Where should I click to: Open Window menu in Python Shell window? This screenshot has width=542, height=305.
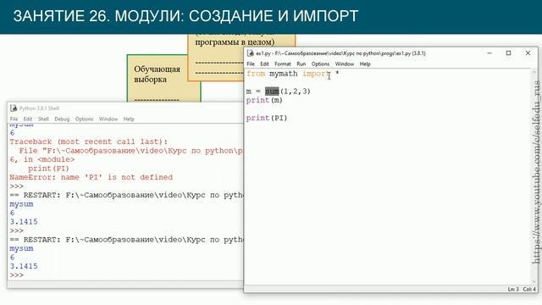[108, 119]
